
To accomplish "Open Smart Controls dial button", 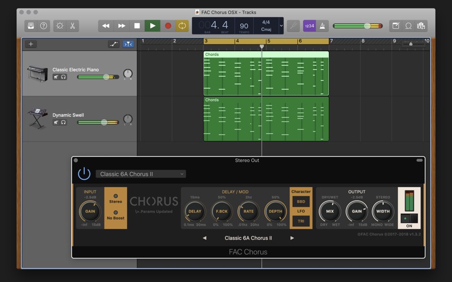I will (60, 26).
